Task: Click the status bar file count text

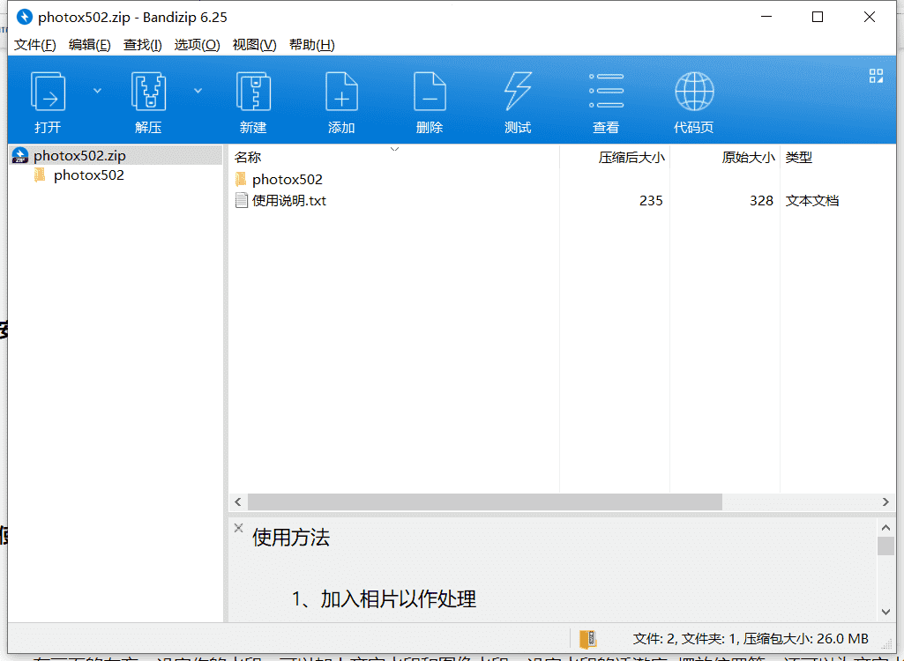Action: click(751, 638)
